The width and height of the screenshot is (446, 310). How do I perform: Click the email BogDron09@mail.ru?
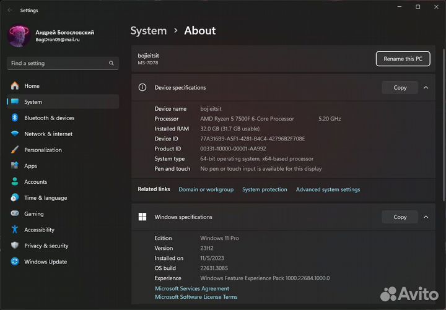click(58, 40)
